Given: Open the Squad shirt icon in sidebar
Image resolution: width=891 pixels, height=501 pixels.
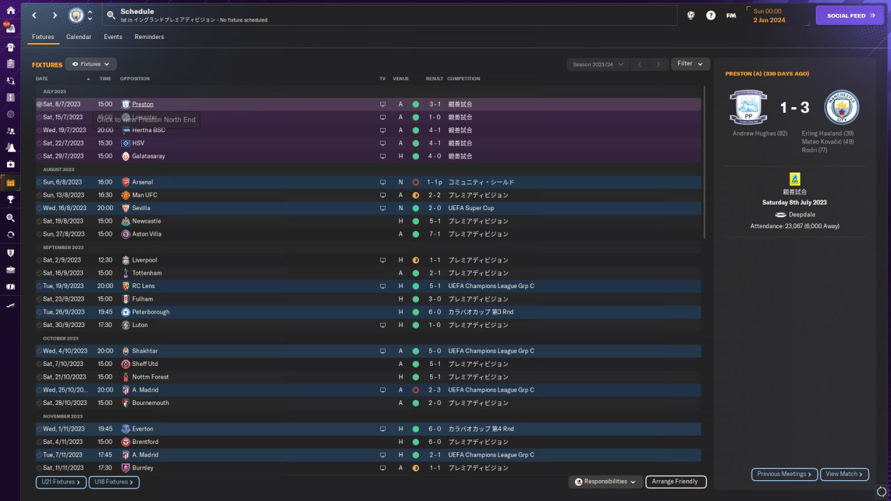Looking at the screenshot, I should pyautogui.click(x=10, y=47).
